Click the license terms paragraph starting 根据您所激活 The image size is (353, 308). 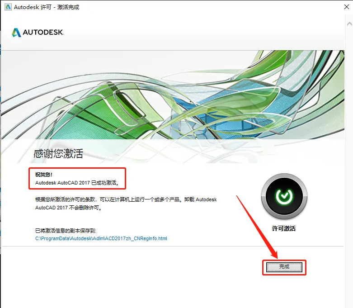pos(126,204)
